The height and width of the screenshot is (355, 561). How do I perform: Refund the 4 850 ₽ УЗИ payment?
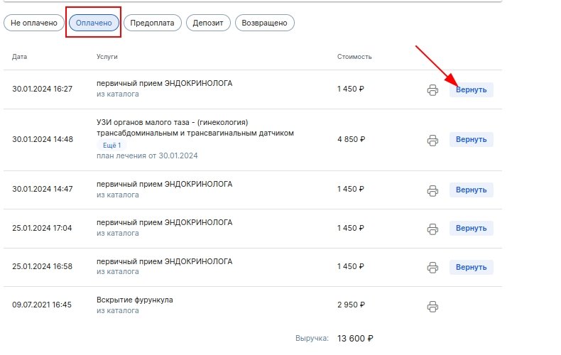[471, 140]
